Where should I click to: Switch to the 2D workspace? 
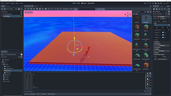point(74,3)
